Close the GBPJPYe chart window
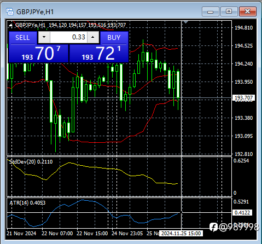The image size is (262, 244). (x=248, y=11)
